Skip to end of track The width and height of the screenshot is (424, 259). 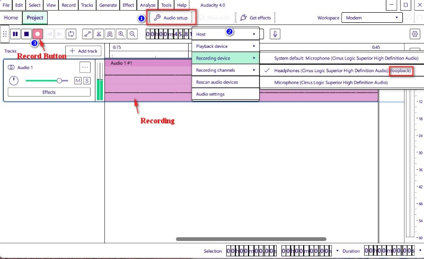click(60, 34)
